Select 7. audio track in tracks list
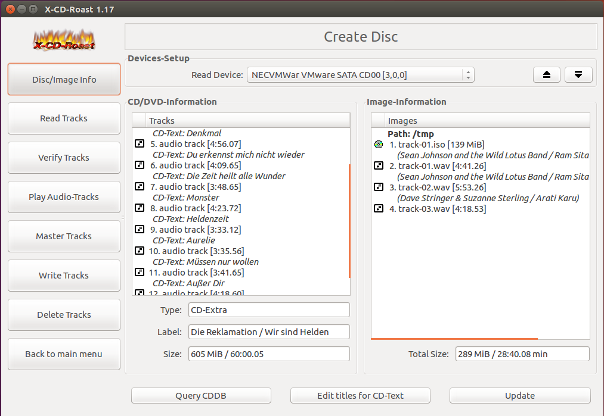Image resolution: width=604 pixels, height=416 pixels. coord(196,187)
